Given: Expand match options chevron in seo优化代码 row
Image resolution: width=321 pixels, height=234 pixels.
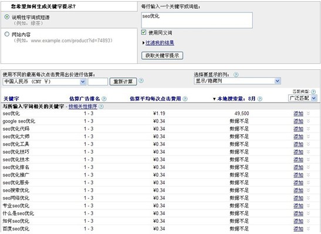Looking at the screenshot, I should [x=308, y=129].
